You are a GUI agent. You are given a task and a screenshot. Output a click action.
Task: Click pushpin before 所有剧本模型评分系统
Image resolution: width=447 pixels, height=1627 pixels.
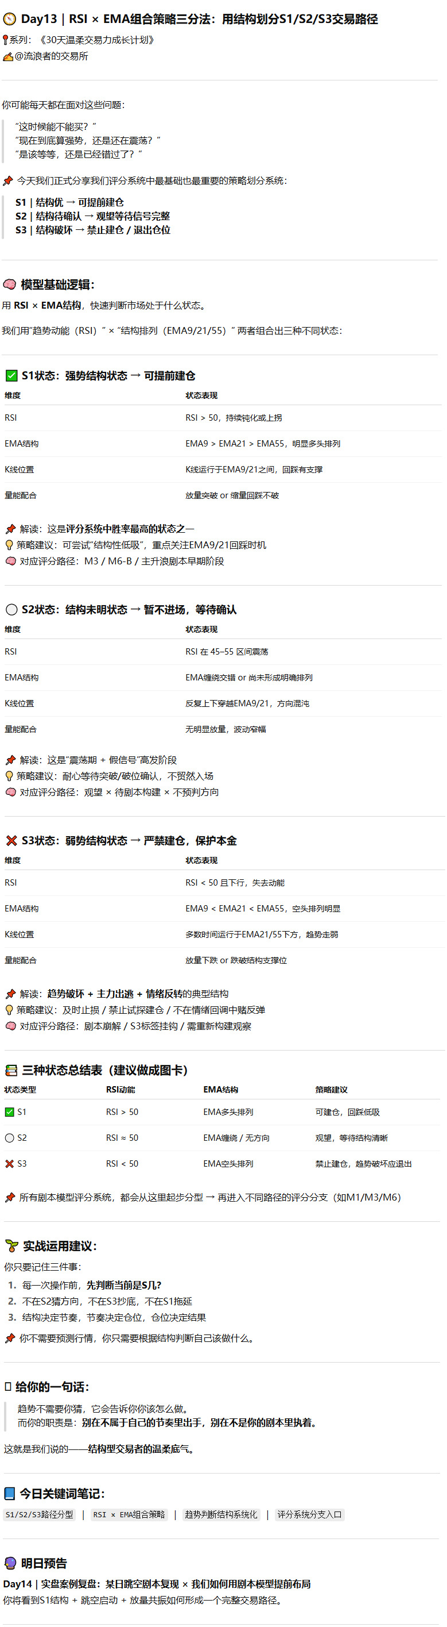pos(10,1197)
